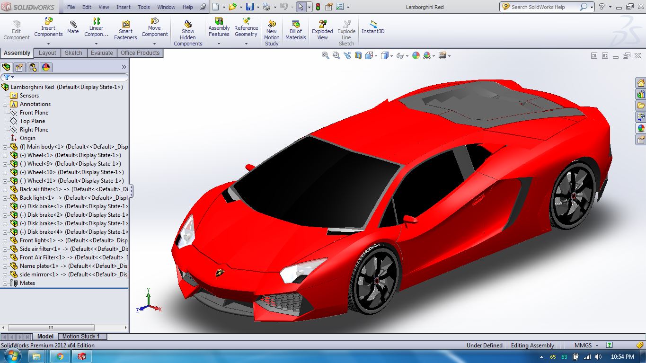Image resolution: width=646 pixels, height=363 pixels.
Task: Open the DisplayManager tab icon
Action: pos(46,67)
